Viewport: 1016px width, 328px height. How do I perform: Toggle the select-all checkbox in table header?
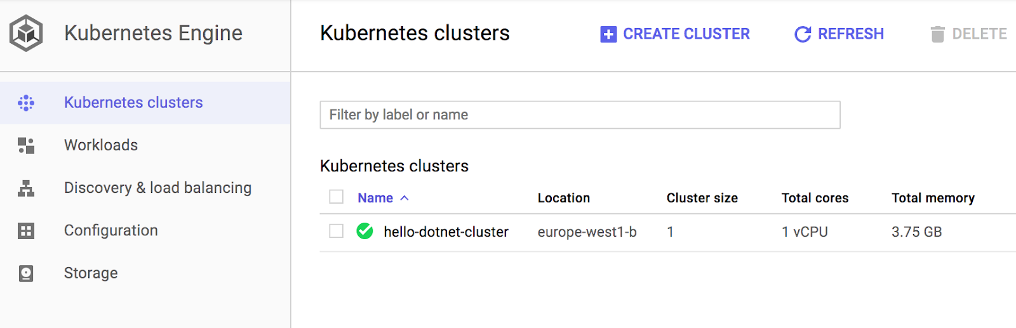pos(337,197)
